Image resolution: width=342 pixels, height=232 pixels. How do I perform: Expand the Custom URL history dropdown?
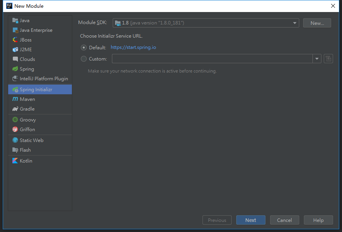pos(317,59)
